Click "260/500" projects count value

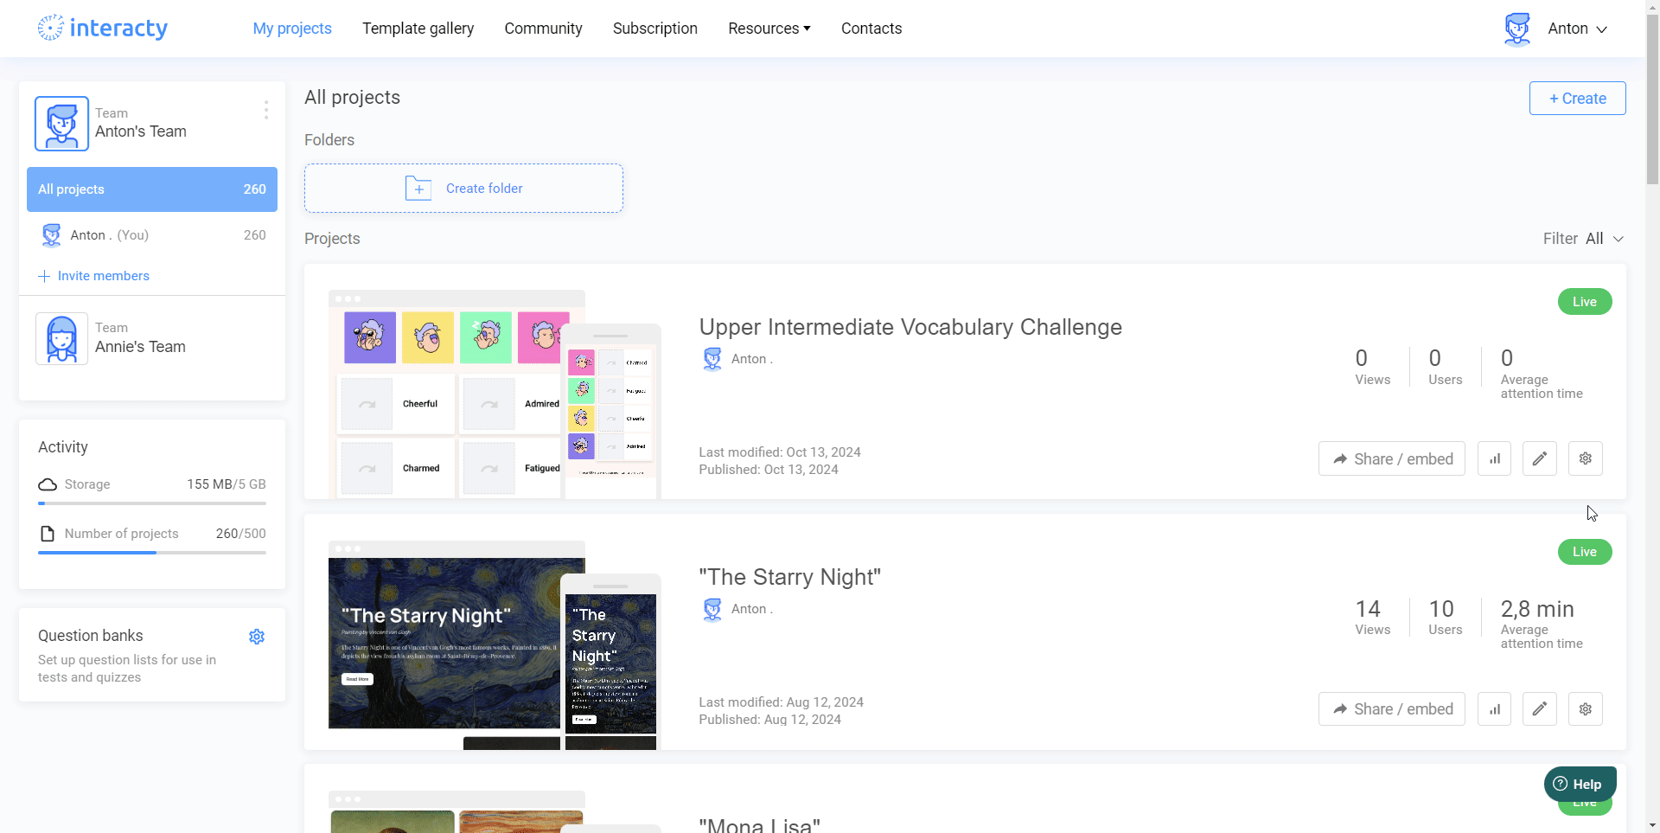pos(241,534)
